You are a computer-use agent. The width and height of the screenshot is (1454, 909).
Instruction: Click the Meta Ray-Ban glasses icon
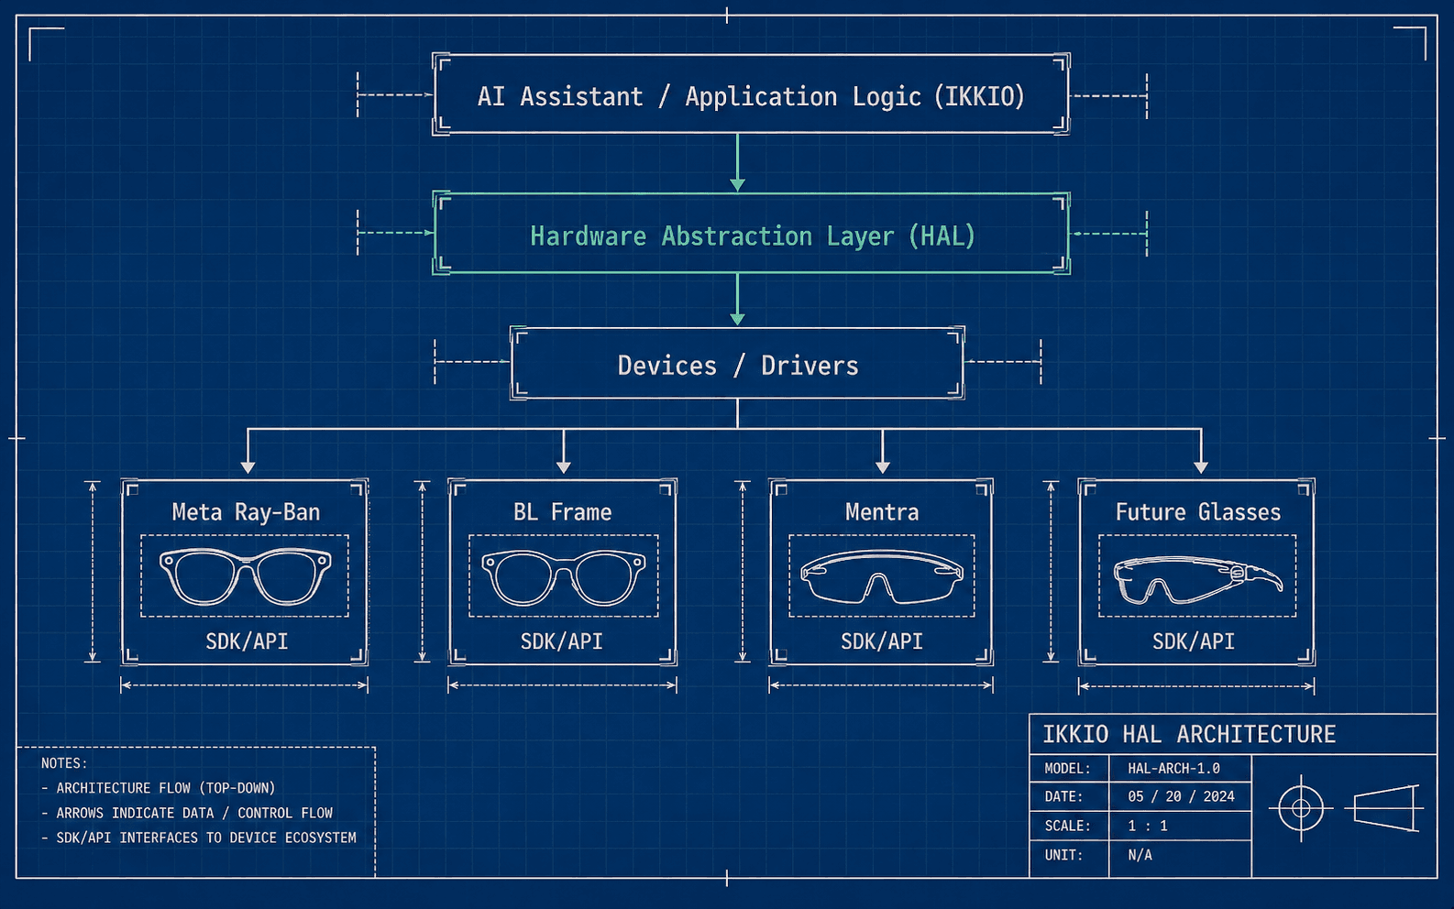pyautogui.click(x=245, y=575)
